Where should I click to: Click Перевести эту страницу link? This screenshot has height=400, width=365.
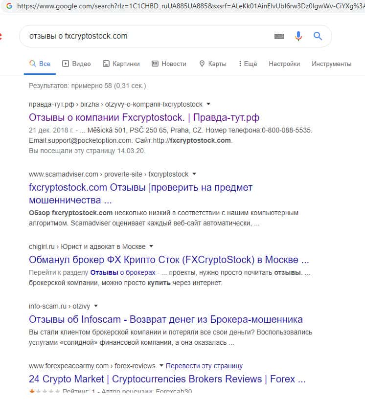204,366
